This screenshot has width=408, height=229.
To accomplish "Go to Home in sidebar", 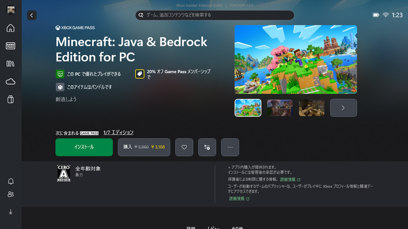I will tap(11, 28).
